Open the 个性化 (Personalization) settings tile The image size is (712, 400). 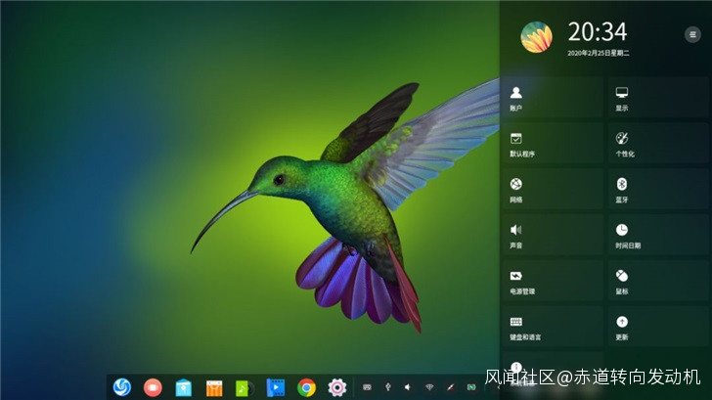(x=658, y=144)
